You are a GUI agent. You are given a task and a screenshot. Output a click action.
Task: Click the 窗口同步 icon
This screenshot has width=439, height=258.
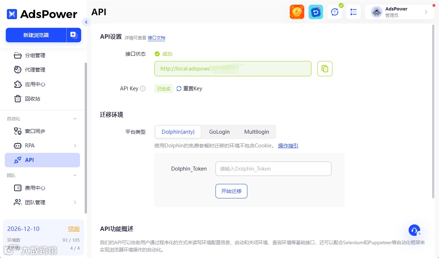pos(18,131)
